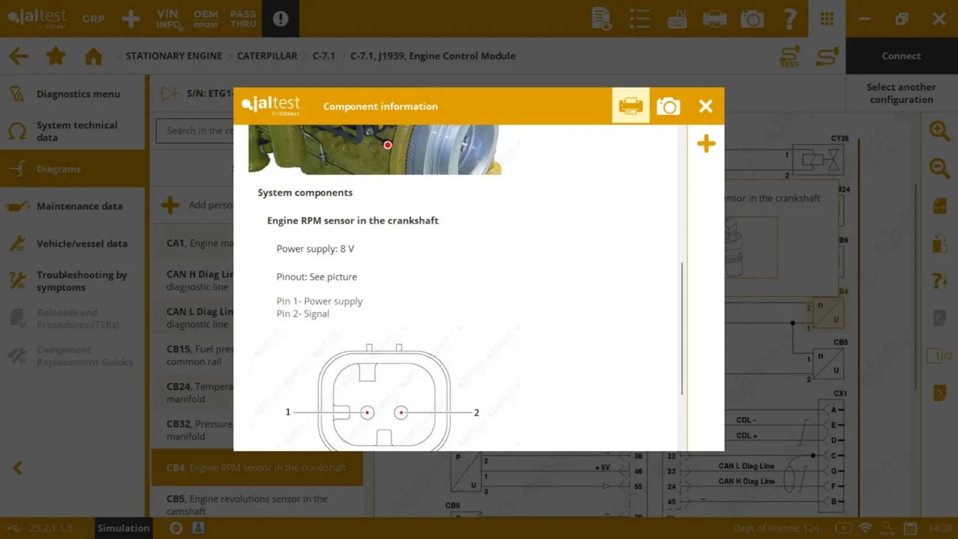Go to home screen via house icon

click(x=93, y=56)
